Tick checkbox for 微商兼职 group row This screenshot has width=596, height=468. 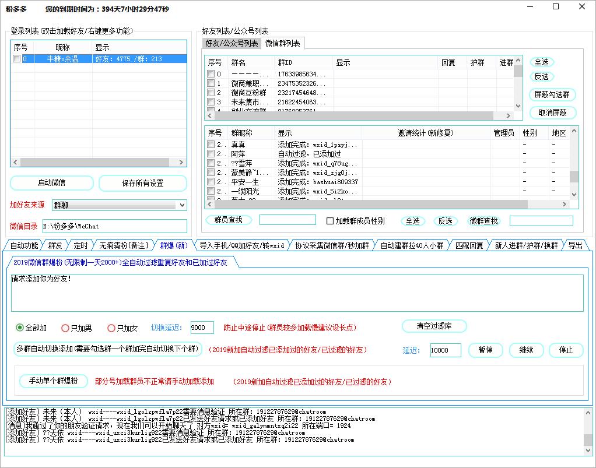(x=211, y=83)
